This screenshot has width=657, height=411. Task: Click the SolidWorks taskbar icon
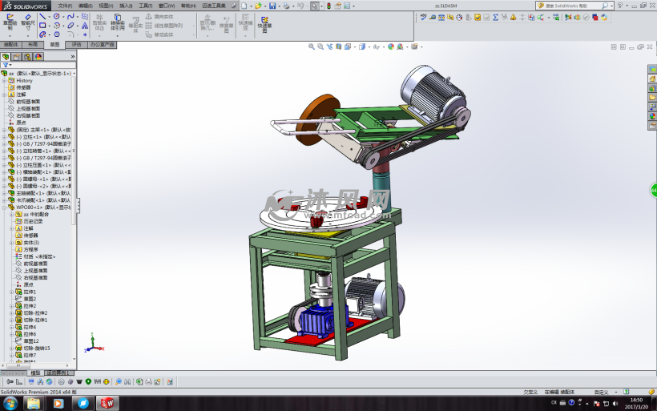(x=107, y=404)
